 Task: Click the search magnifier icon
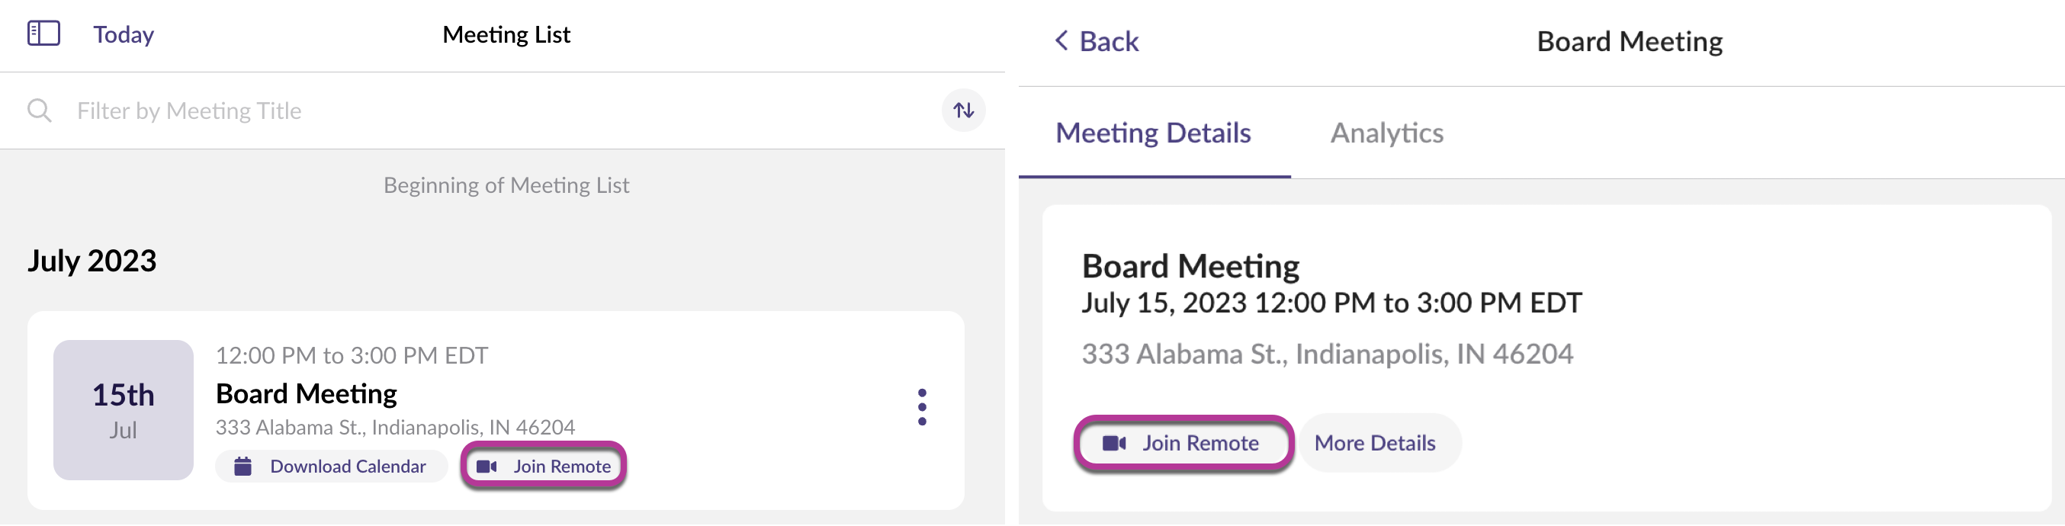[x=40, y=111]
